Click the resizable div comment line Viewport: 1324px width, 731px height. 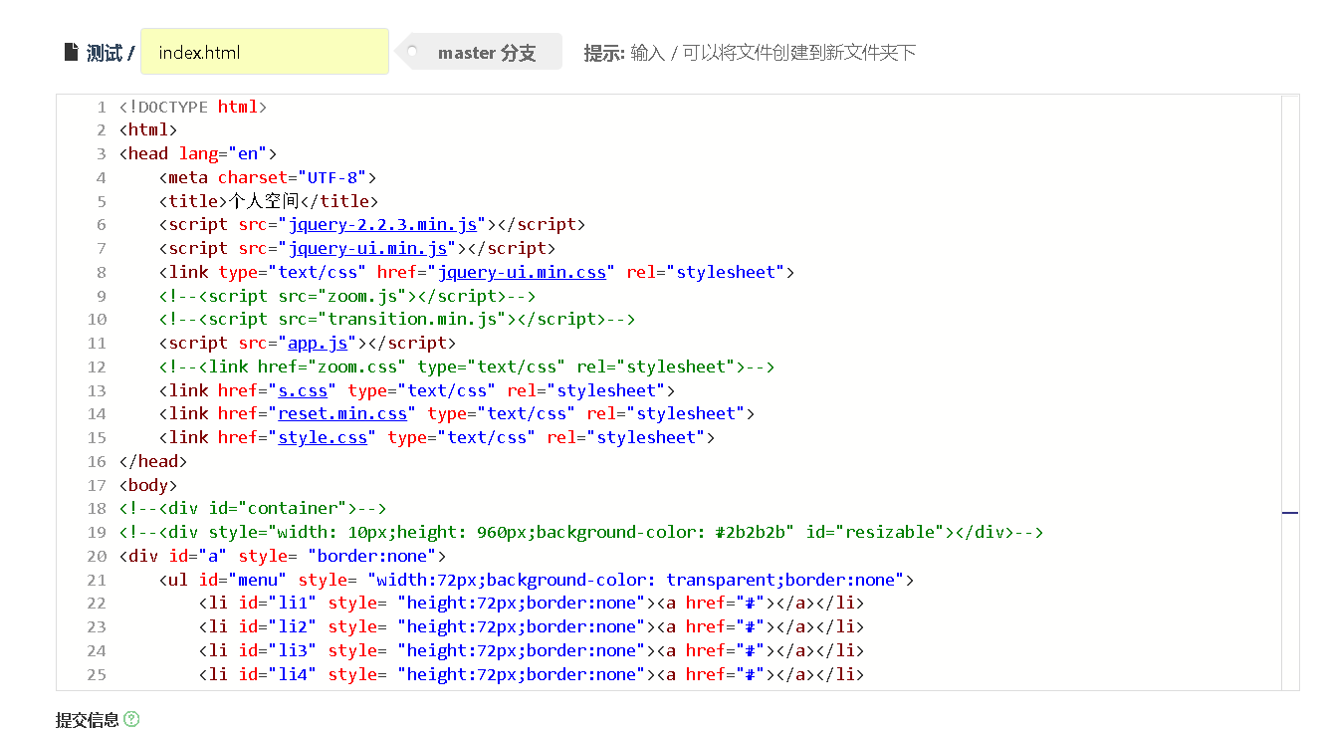pyautogui.click(x=581, y=532)
